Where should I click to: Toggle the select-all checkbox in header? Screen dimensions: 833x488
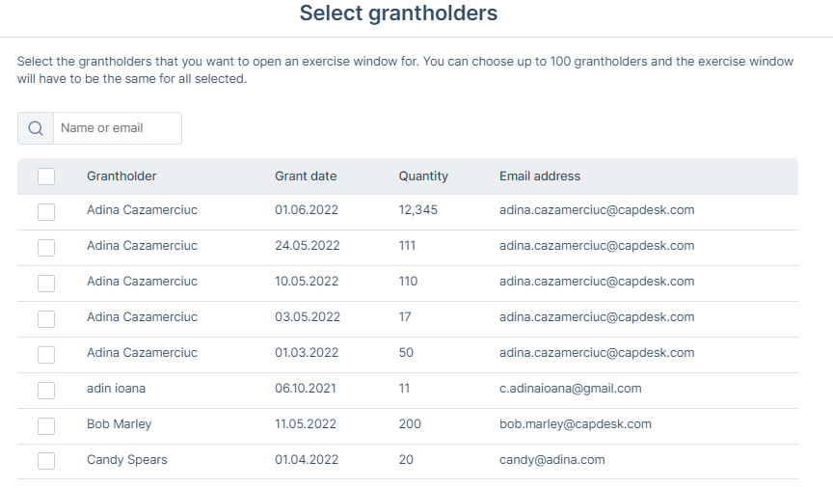[46, 176]
